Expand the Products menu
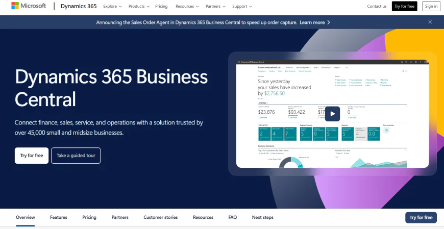This screenshot has width=444, height=229. coord(139,6)
